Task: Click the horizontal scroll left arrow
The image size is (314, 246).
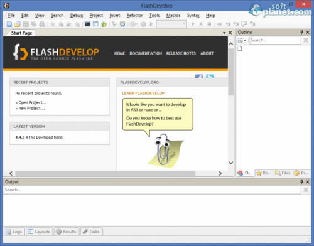Action: pos(11,173)
